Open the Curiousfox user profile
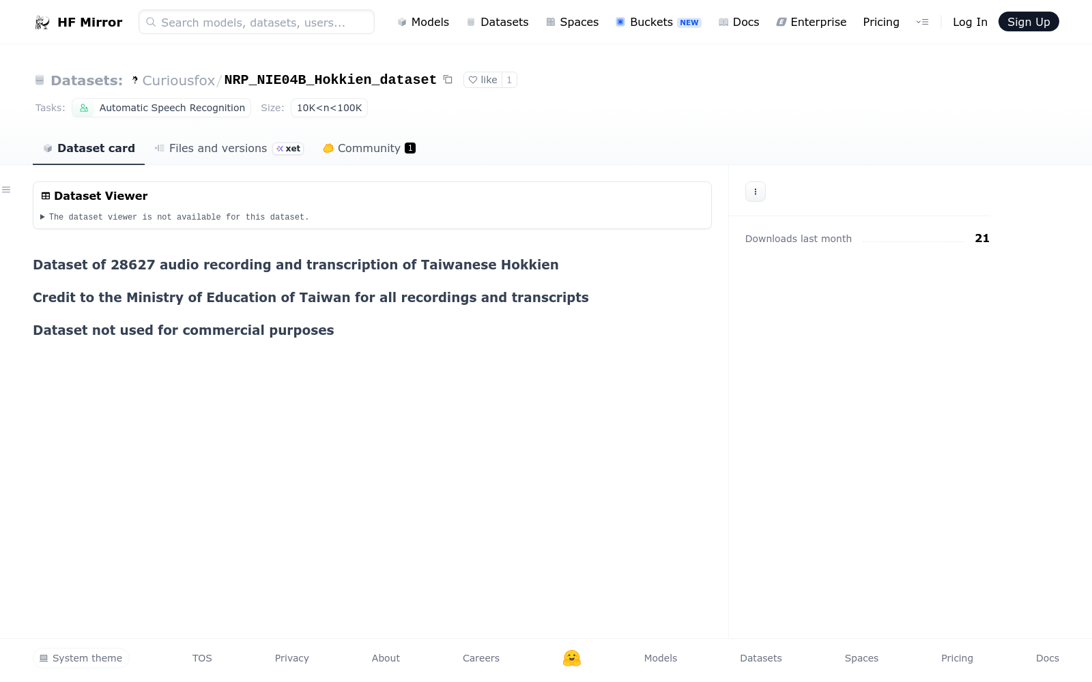1092x682 pixels. point(179,80)
